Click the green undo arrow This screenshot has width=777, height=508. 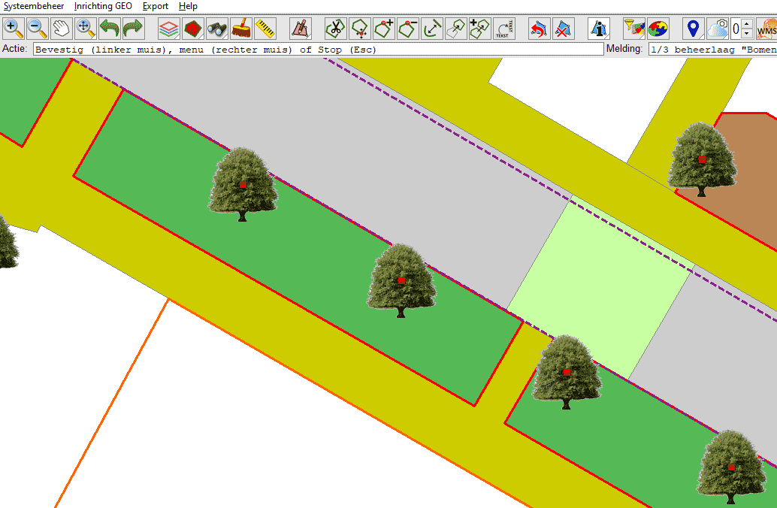click(x=110, y=29)
